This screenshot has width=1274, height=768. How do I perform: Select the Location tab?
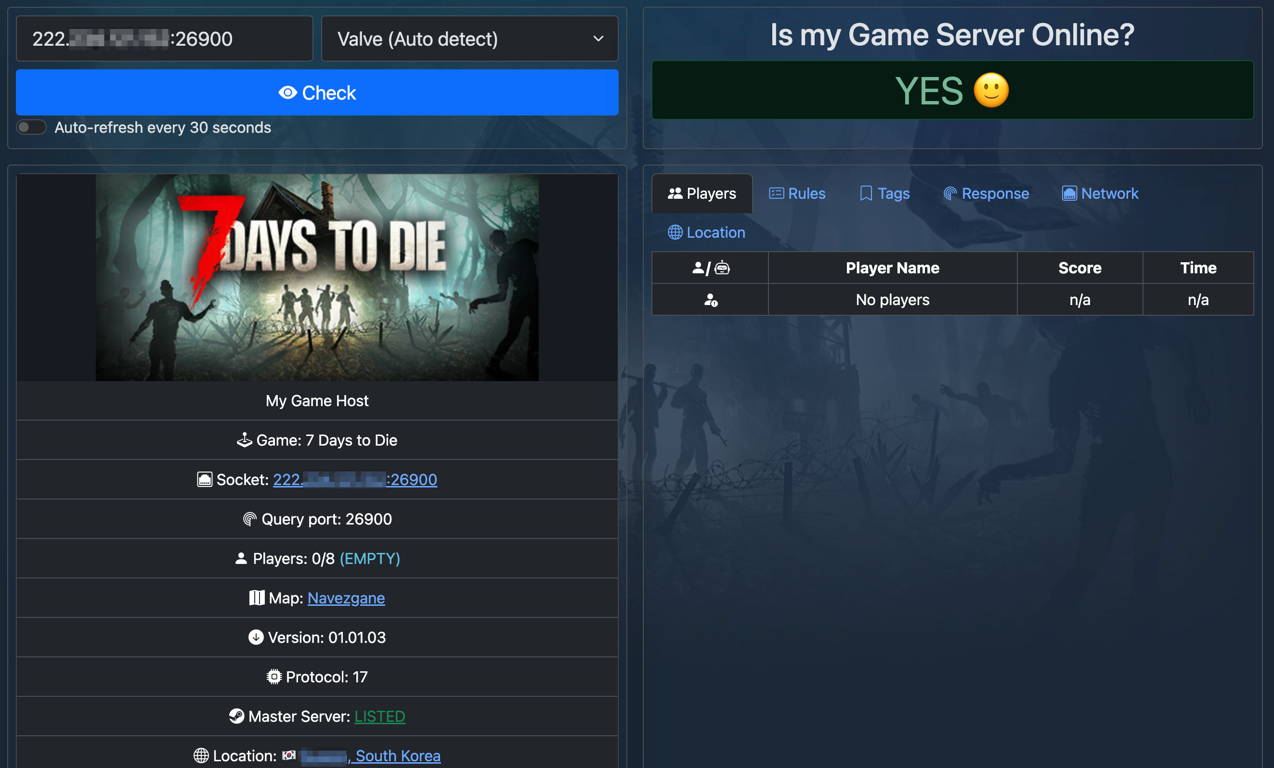tap(706, 232)
